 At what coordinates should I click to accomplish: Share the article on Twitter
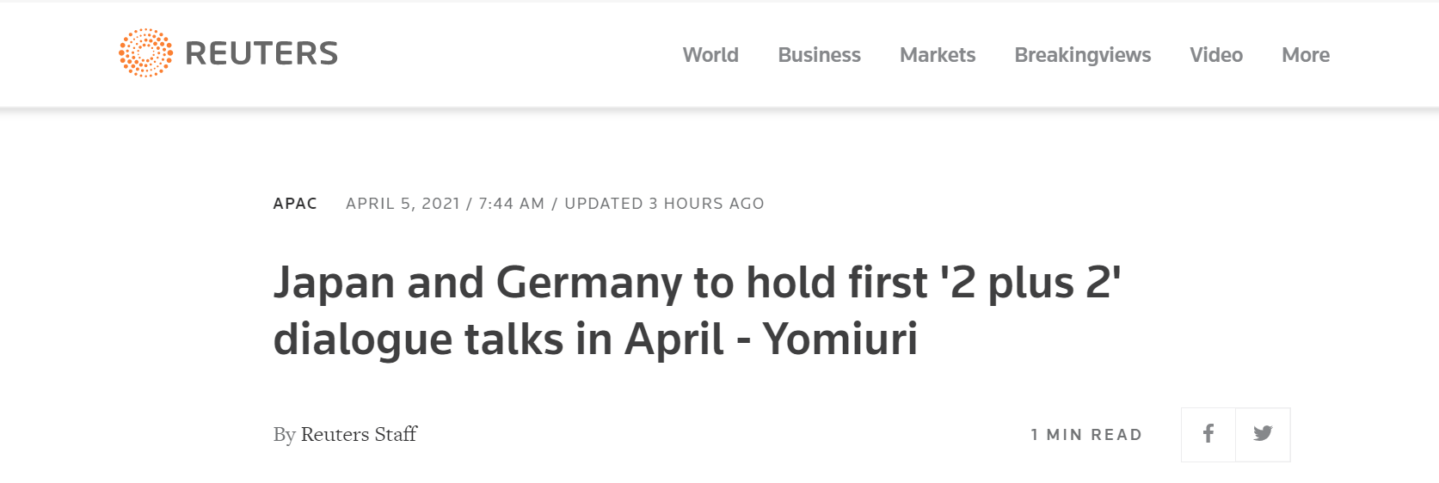[x=1263, y=434]
